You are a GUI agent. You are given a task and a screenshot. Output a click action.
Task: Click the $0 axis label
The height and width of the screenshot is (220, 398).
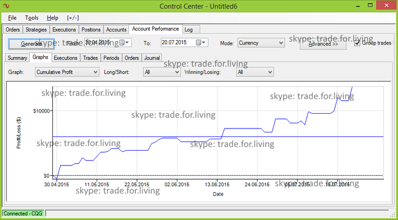tap(46, 176)
